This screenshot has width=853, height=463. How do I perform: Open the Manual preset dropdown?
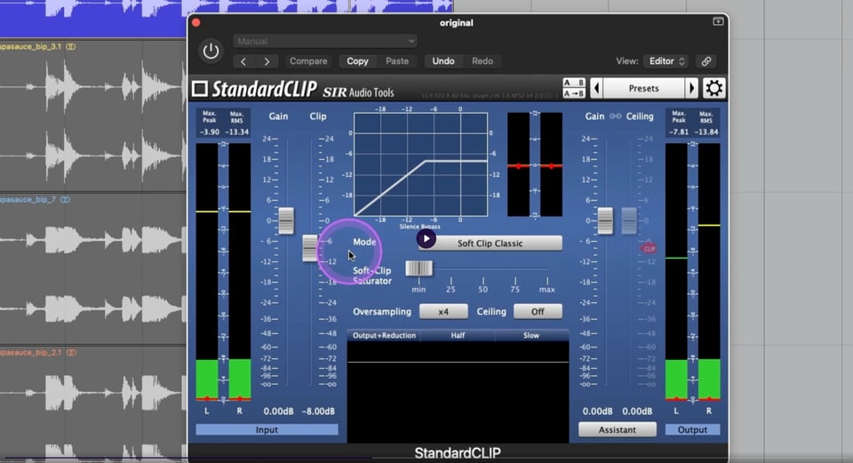325,41
